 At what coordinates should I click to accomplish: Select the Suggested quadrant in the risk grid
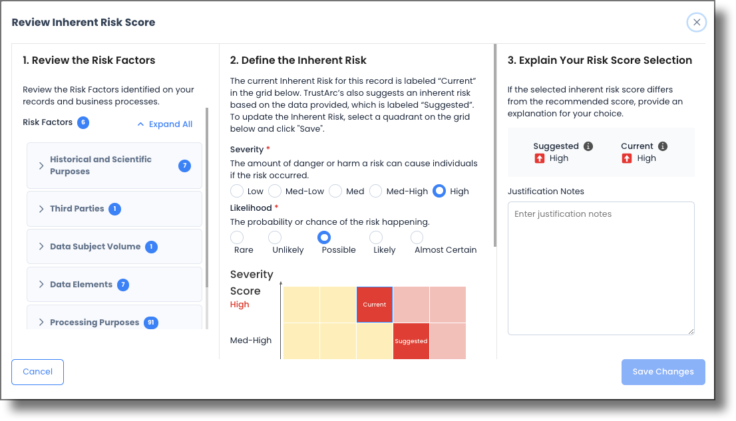tap(411, 341)
